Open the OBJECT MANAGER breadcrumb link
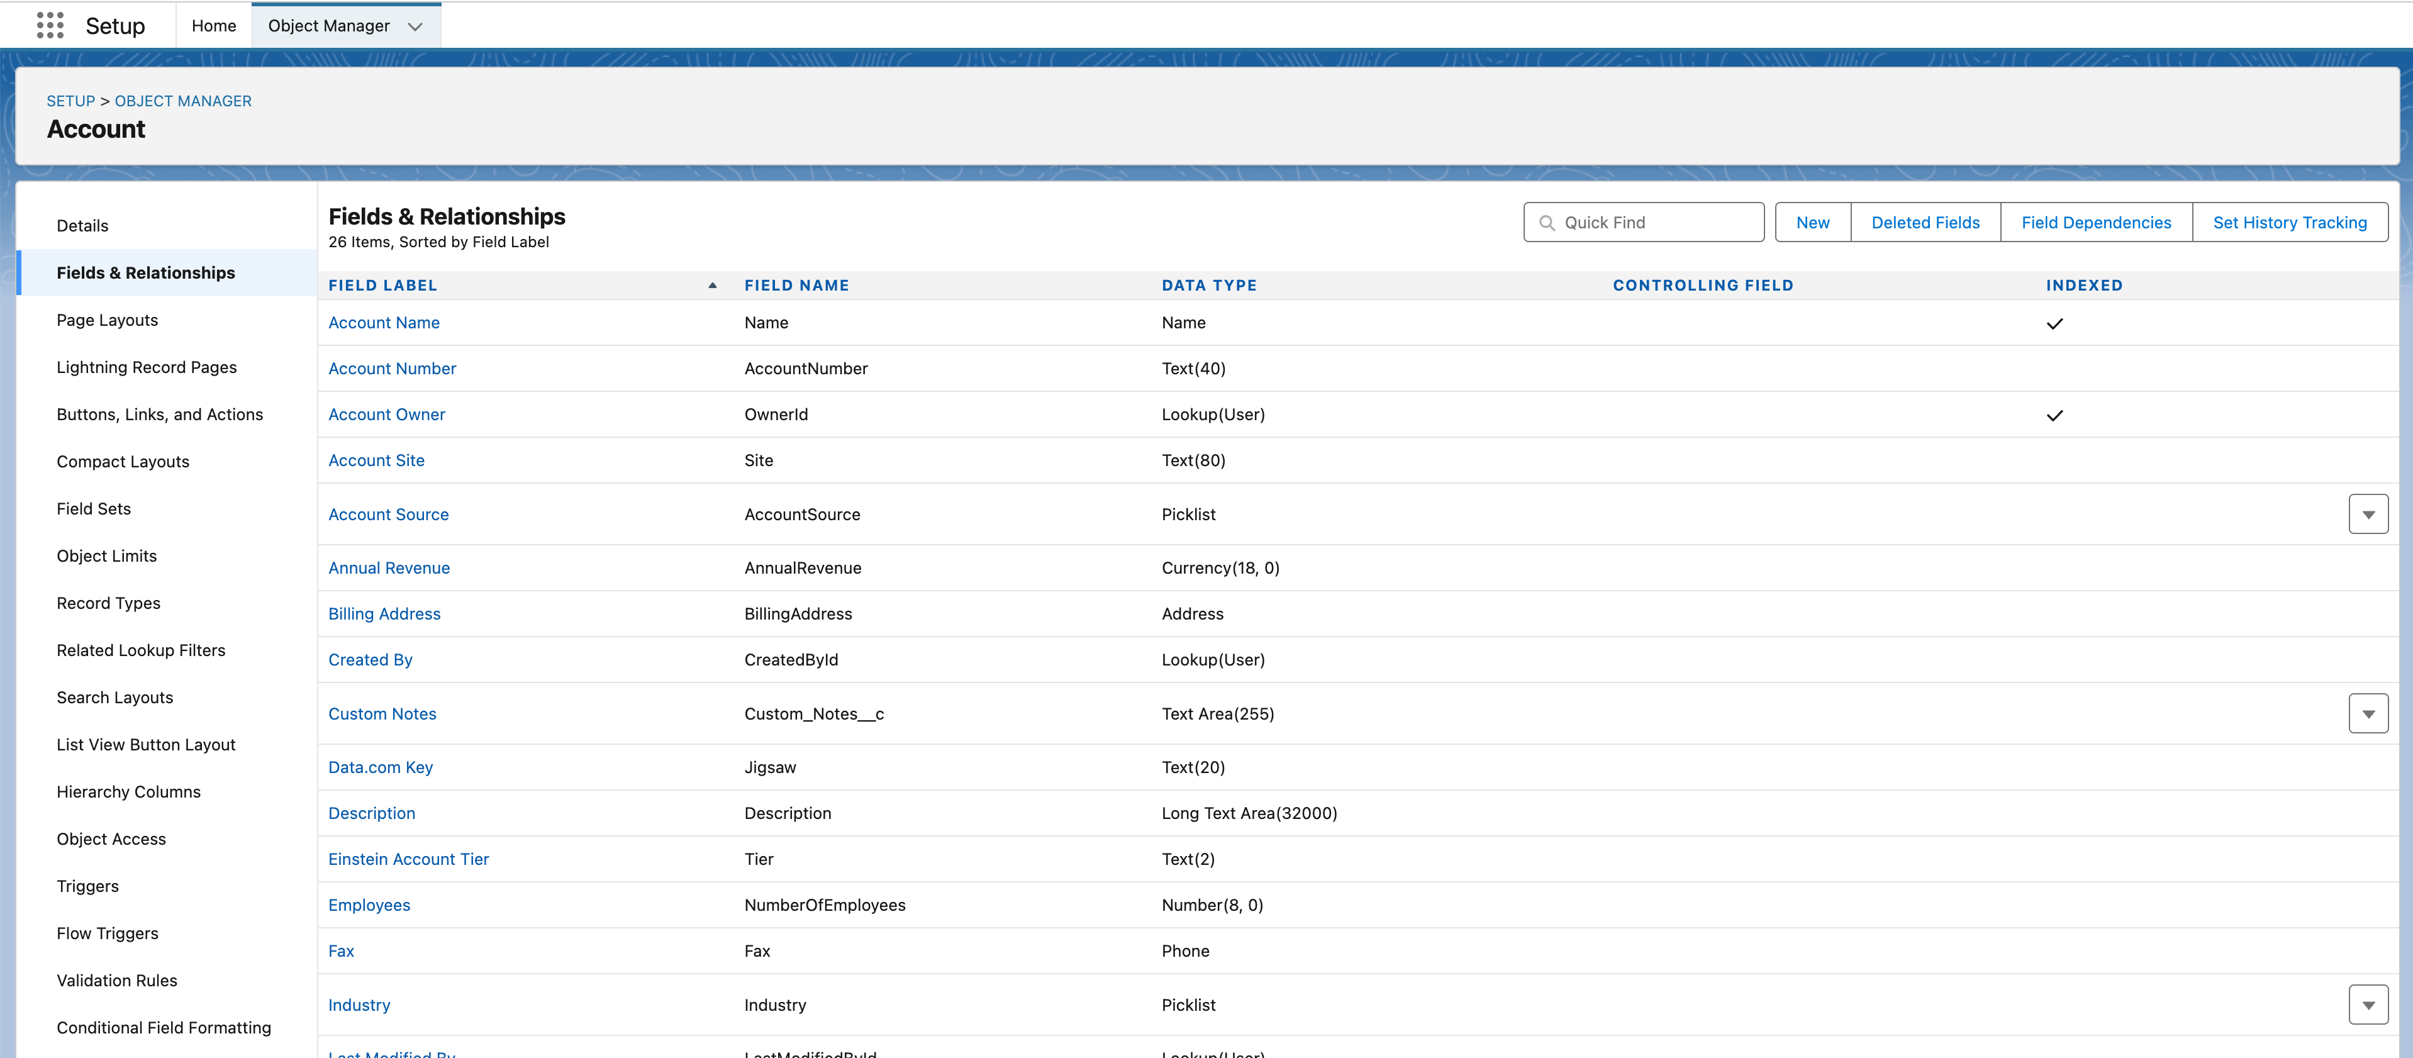This screenshot has width=2413, height=1058. pos(182,100)
